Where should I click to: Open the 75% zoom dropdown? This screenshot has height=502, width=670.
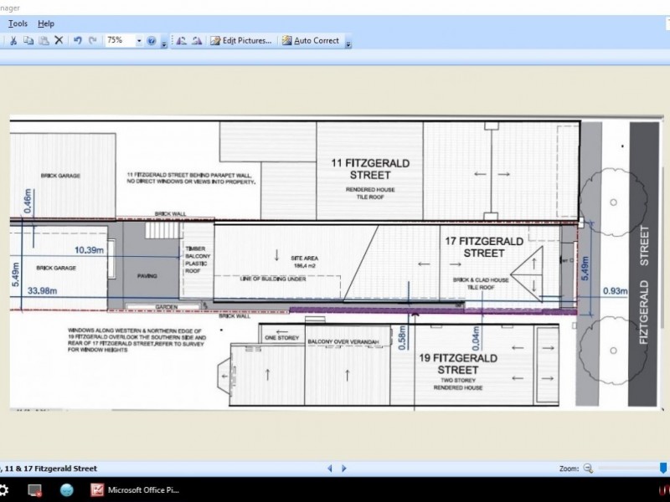click(x=138, y=40)
